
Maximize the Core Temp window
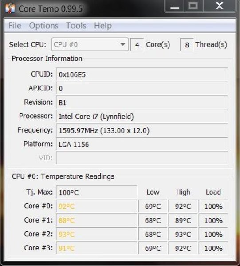tap(194, 6)
